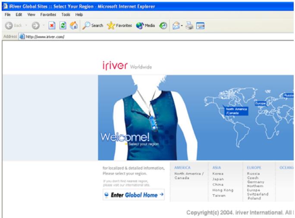Screen dimensions: 295x218
Task: Select Poland region link
Action: pos(254,198)
